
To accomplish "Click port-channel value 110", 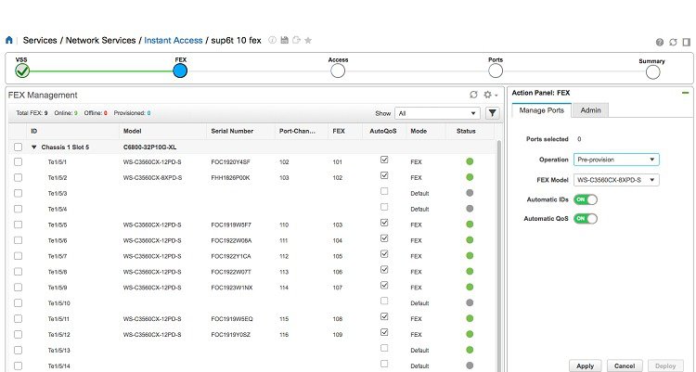I will [x=284, y=225].
